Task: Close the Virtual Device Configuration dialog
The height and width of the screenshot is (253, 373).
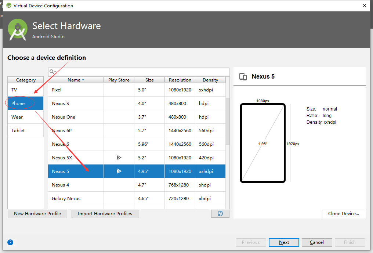Action: 365,6
